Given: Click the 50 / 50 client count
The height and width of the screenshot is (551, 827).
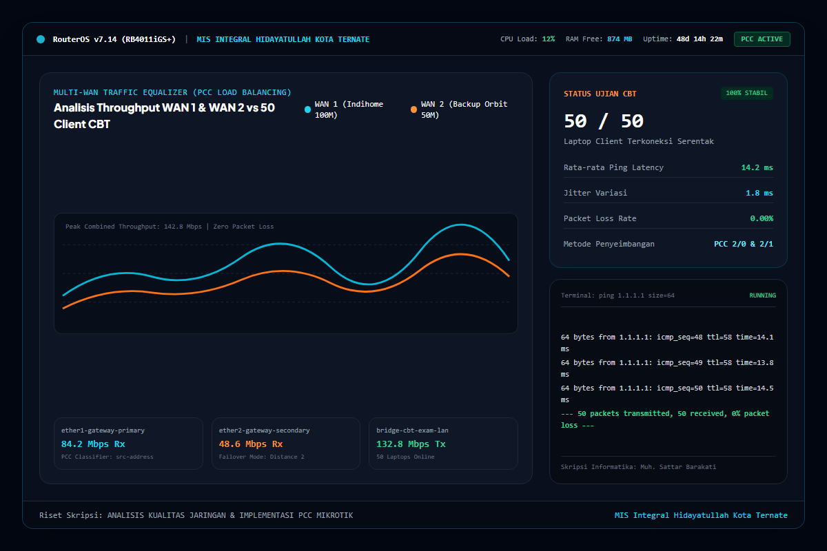Looking at the screenshot, I should point(604,121).
